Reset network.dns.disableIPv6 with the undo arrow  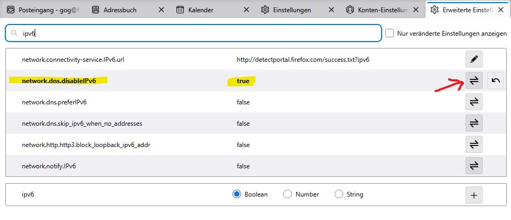[x=495, y=80]
